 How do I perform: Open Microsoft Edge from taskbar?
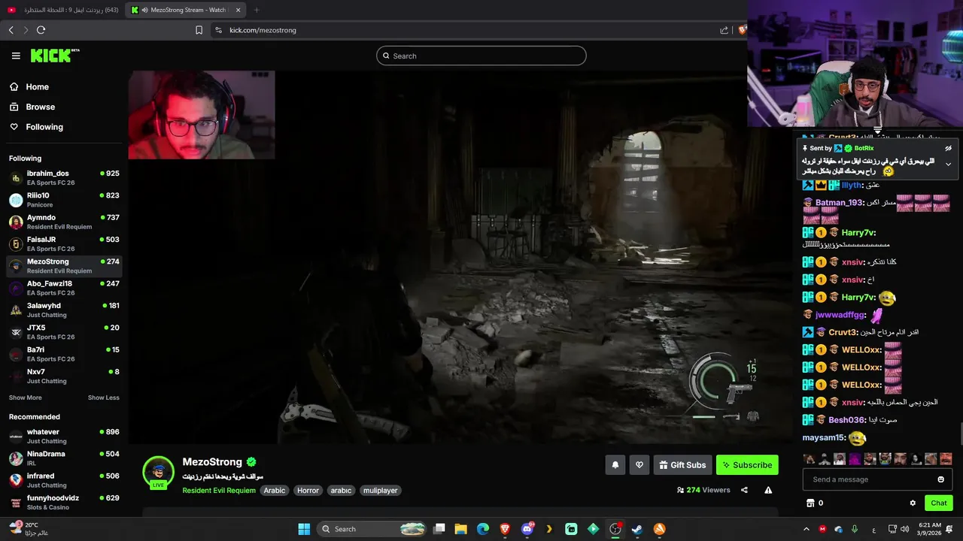click(x=483, y=529)
